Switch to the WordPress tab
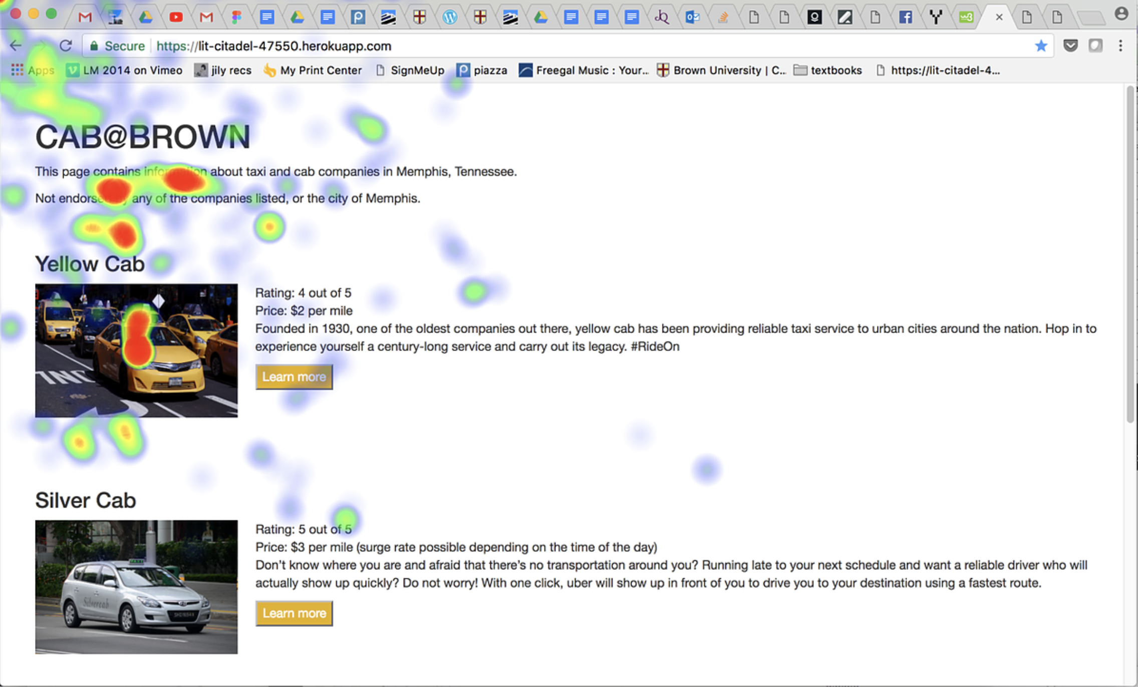The height and width of the screenshot is (687, 1138). point(449,17)
